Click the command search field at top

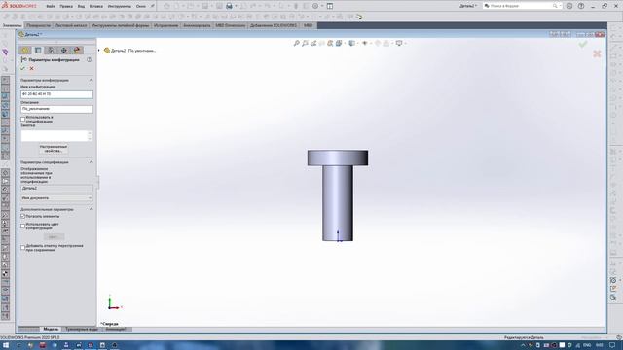coord(522,6)
